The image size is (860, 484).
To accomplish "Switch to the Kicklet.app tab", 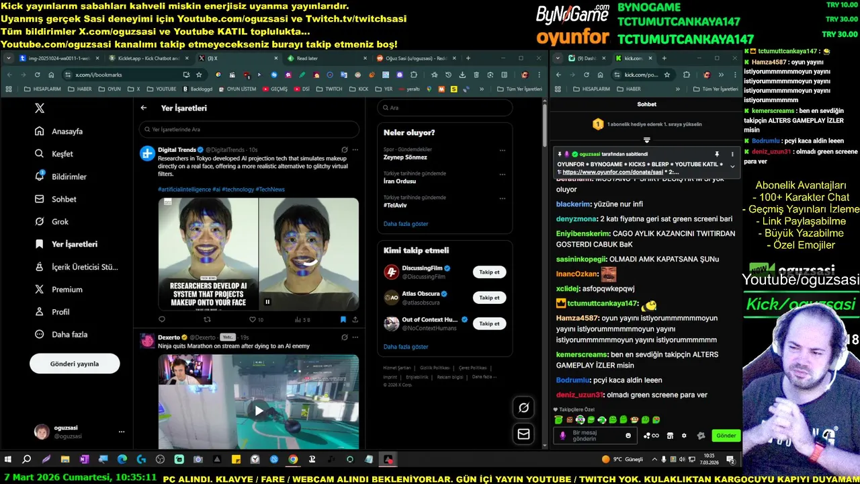I will (149, 58).
